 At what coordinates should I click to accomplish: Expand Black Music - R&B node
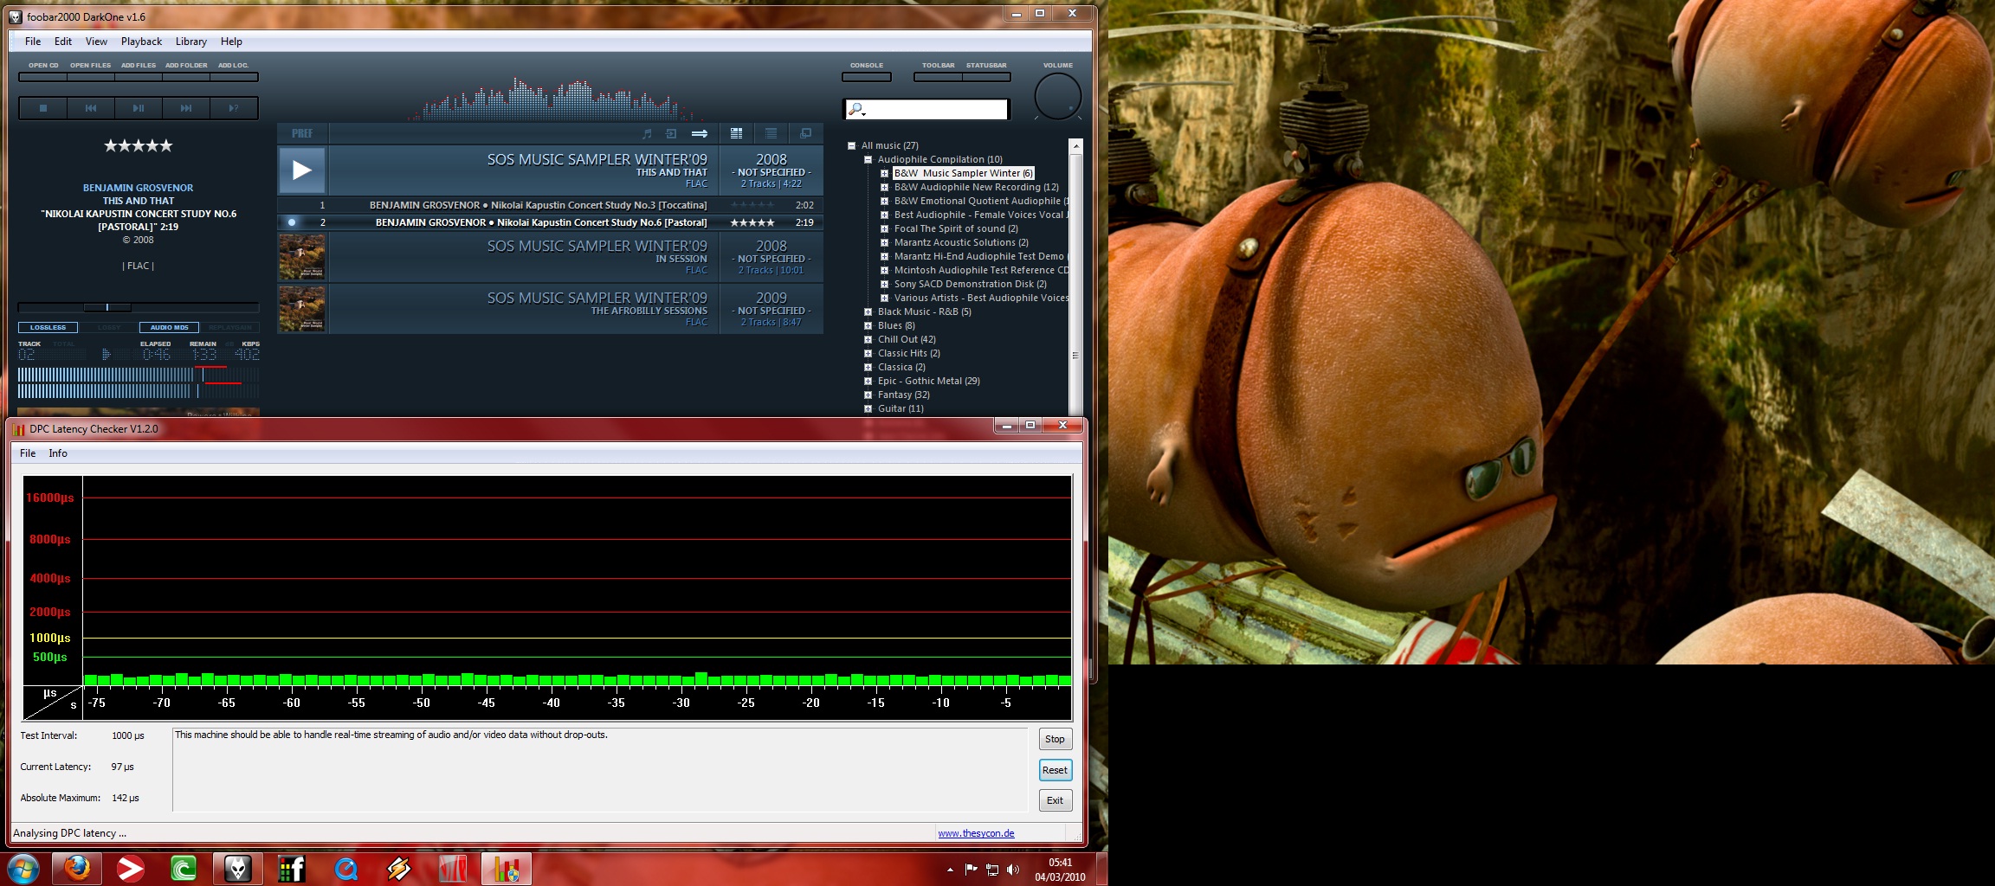pos(868,311)
